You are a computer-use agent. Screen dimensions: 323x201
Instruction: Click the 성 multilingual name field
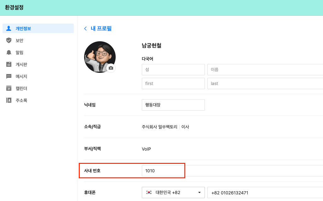173,70
